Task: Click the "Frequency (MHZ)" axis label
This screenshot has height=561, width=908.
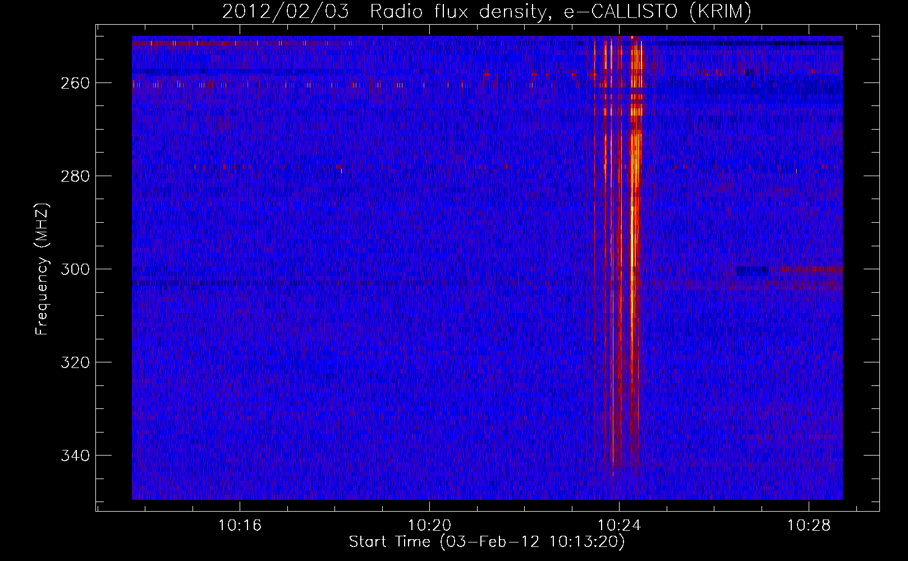Action: point(42,269)
